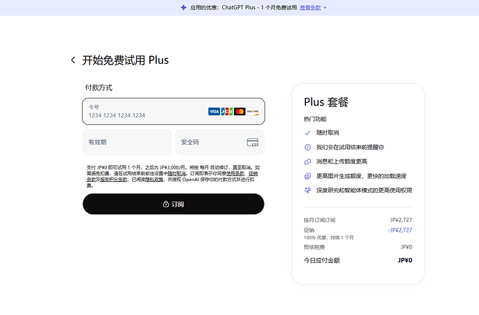Click the bold JP¥0 total due today

pyautogui.click(x=405, y=260)
